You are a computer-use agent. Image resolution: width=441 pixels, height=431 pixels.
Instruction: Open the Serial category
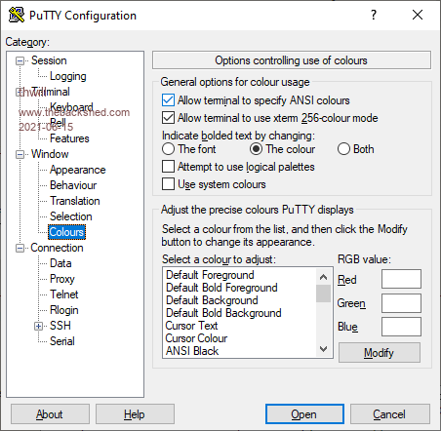[62, 341]
